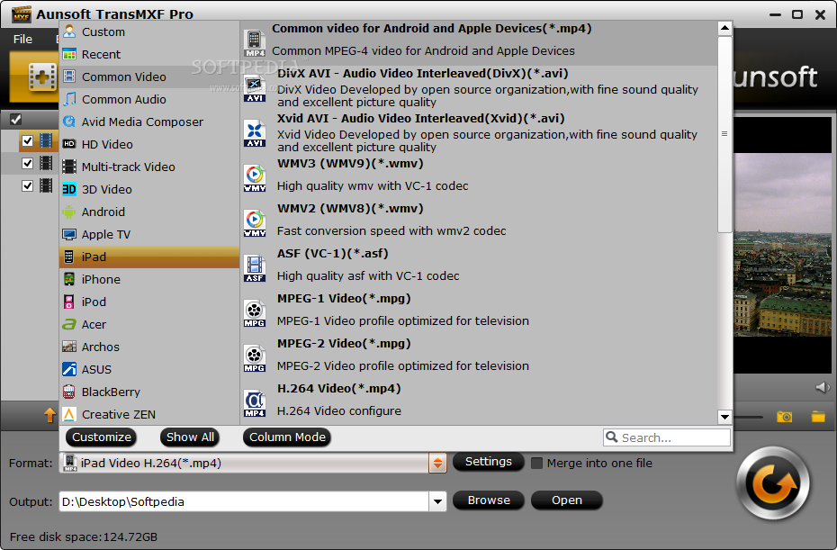Click the H.264 Video MP4 icon
837x550 pixels.
[x=255, y=403]
